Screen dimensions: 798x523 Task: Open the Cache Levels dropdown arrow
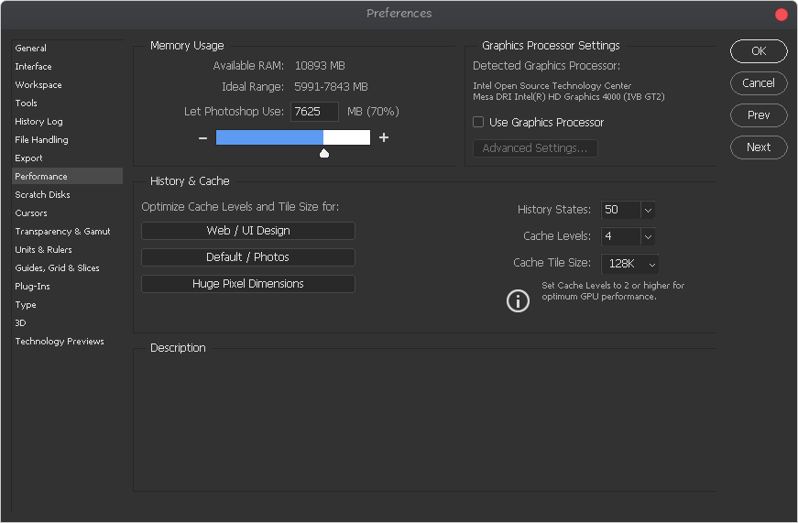(x=648, y=236)
